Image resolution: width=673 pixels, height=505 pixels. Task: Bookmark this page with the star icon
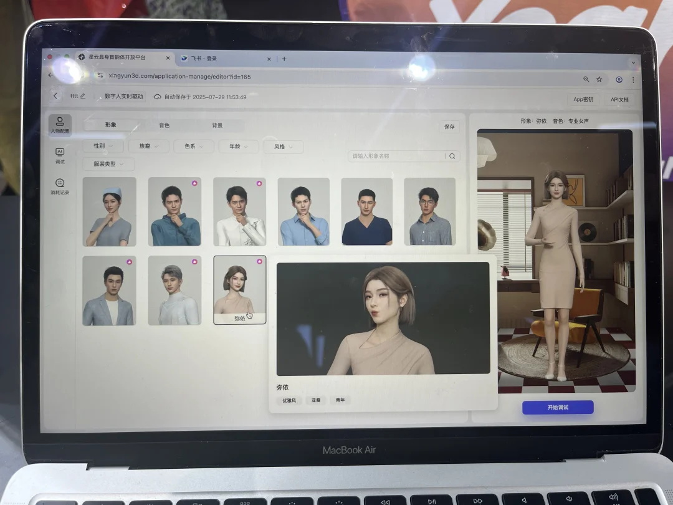click(x=599, y=79)
